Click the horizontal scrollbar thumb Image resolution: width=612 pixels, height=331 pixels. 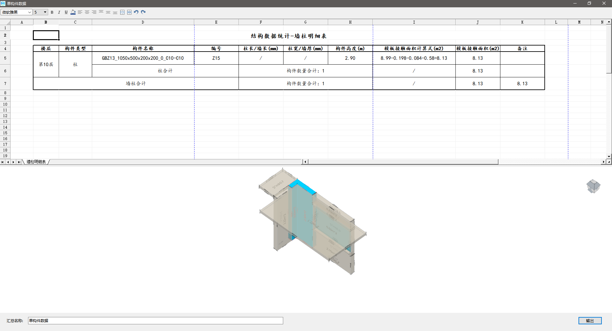pos(403,162)
